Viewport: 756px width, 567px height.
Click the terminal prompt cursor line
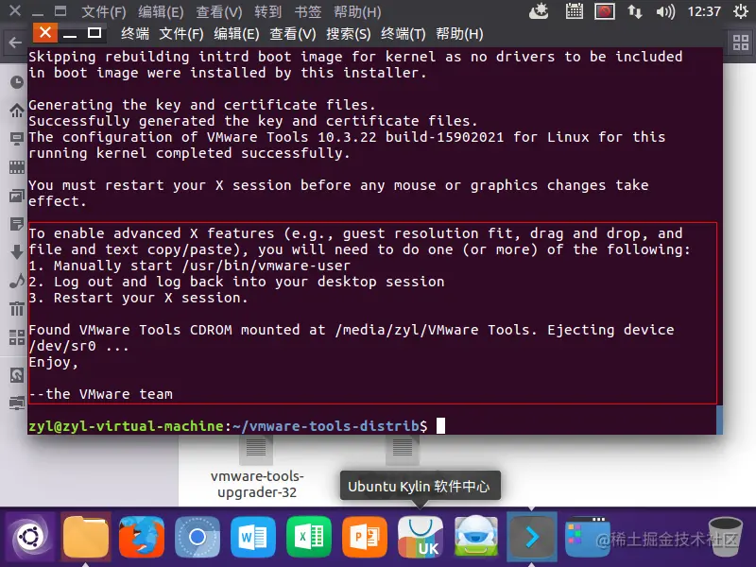click(x=236, y=426)
